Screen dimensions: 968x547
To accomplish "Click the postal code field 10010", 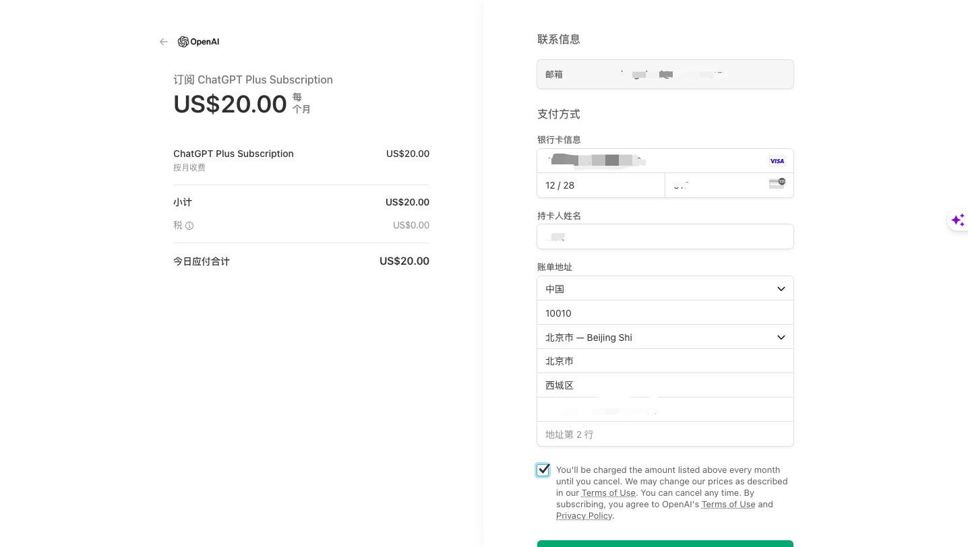I will click(x=665, y=313).
